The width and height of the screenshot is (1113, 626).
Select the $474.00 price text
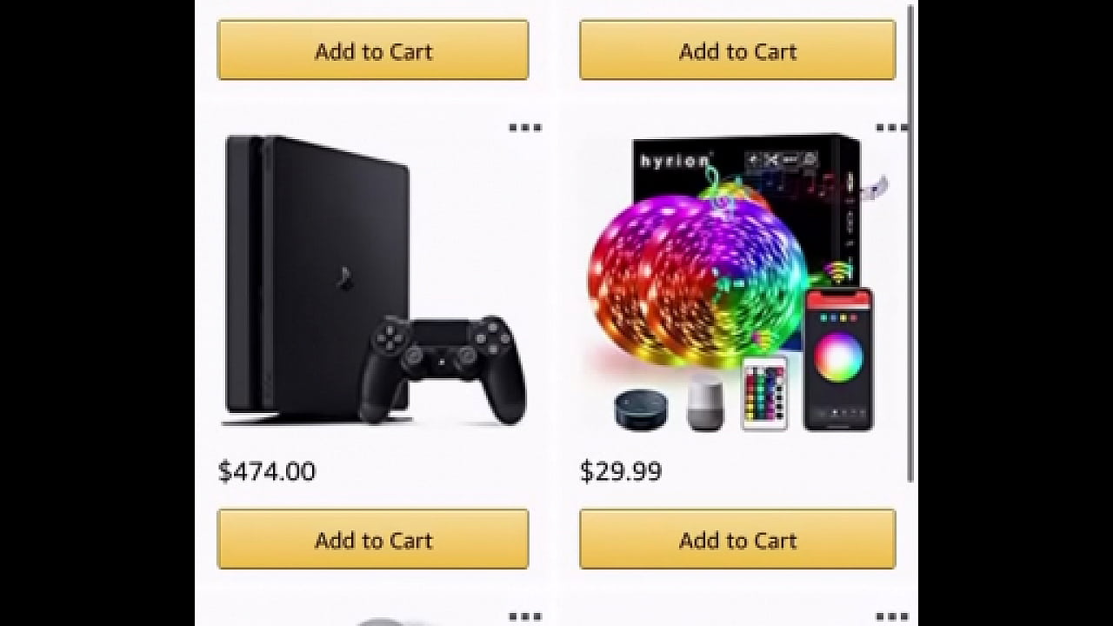tap(267, 471)
